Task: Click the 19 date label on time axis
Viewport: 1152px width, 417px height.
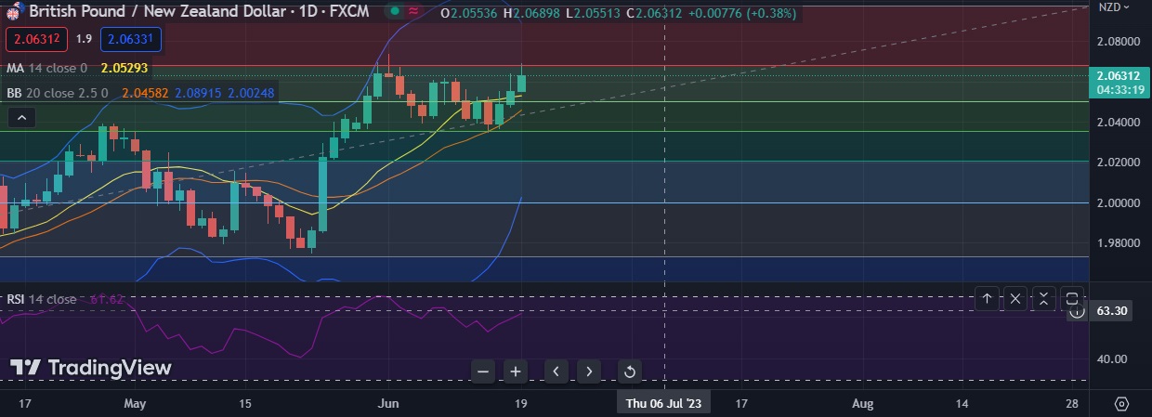Action: (521, 404)
